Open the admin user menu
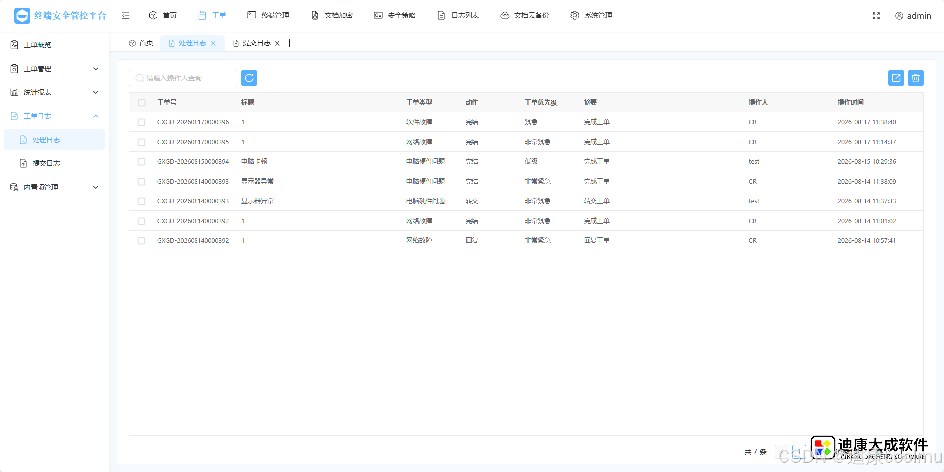The image size is (944, 472). [913, 16]
